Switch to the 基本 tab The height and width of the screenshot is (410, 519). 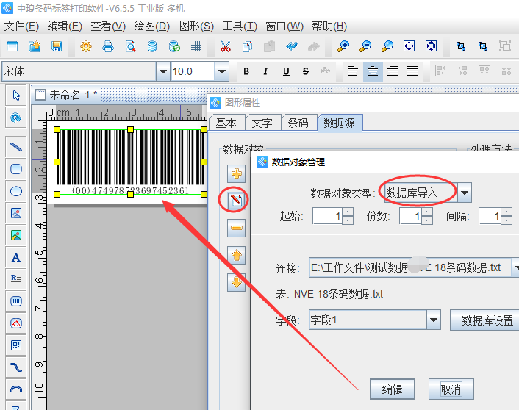[x=227, y=123]
